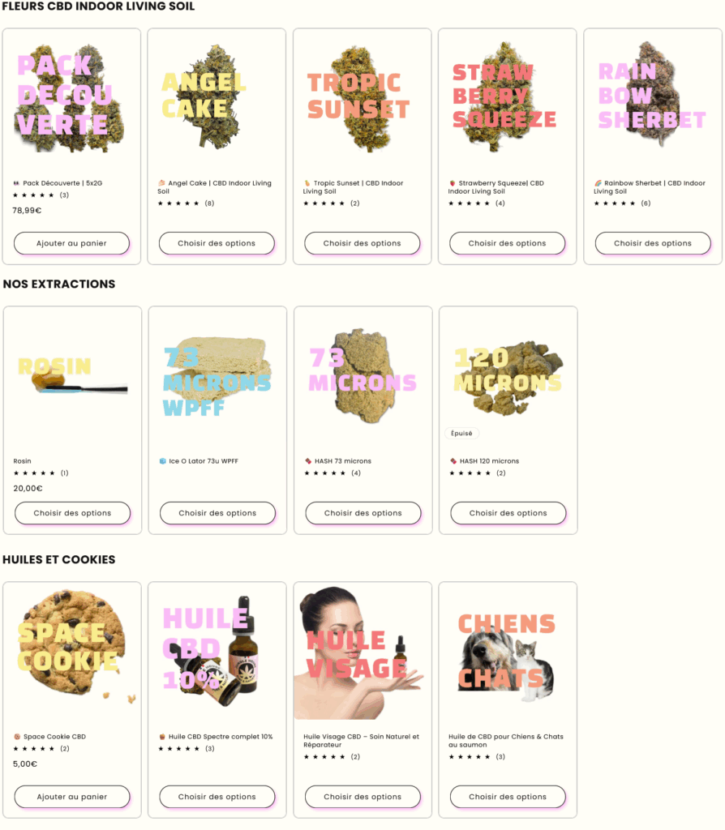The height and width of the screenshot is (830, 725).
Task: Click Angel Cake star rating
Action: point(178,203)
